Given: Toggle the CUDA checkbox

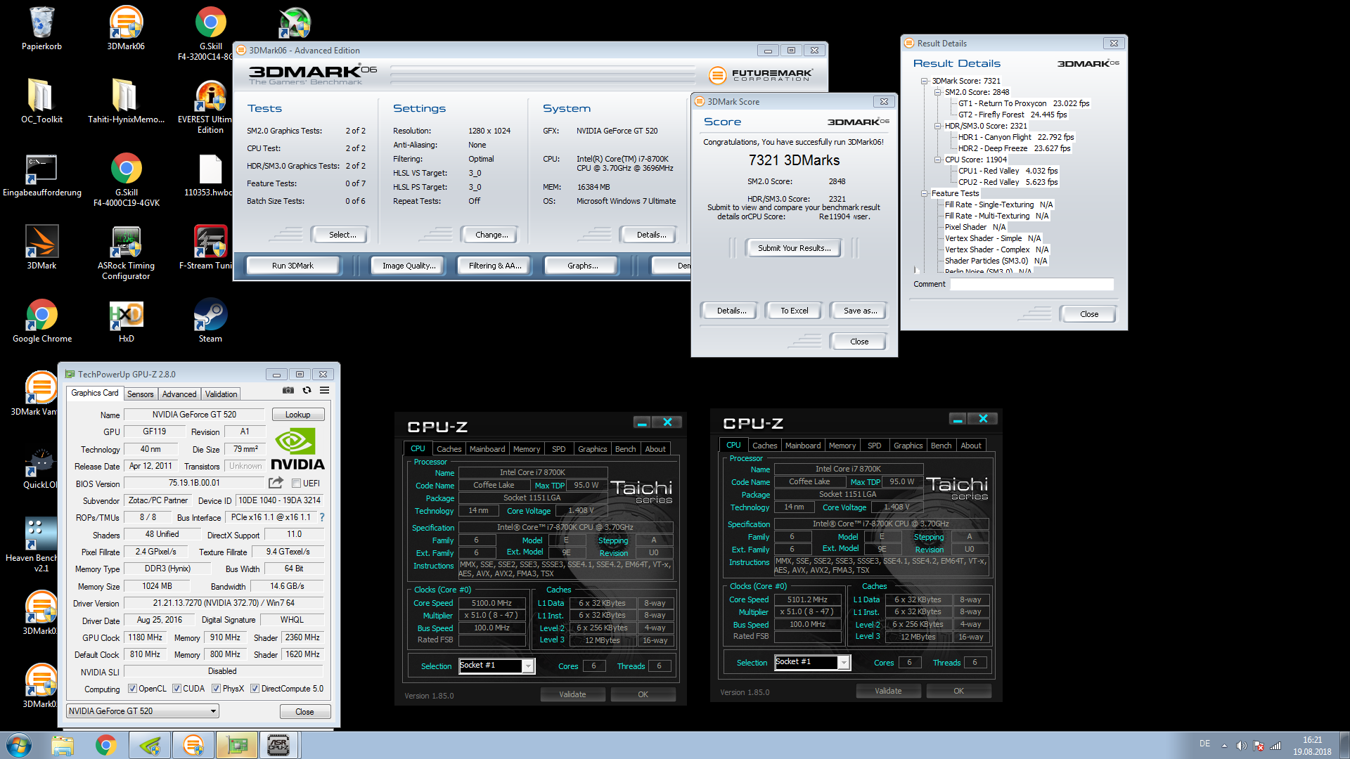Looking at the screenshot, I should tap(176, 689).
